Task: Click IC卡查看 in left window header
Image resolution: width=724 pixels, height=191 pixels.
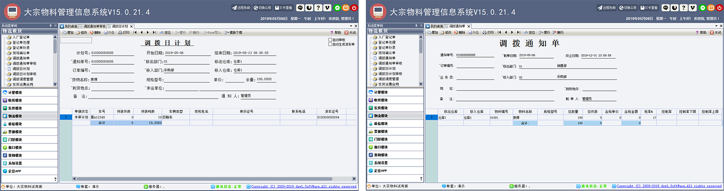Action: (284, 8)
